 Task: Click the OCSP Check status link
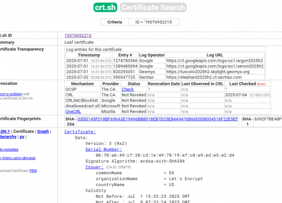pos(127,89)
